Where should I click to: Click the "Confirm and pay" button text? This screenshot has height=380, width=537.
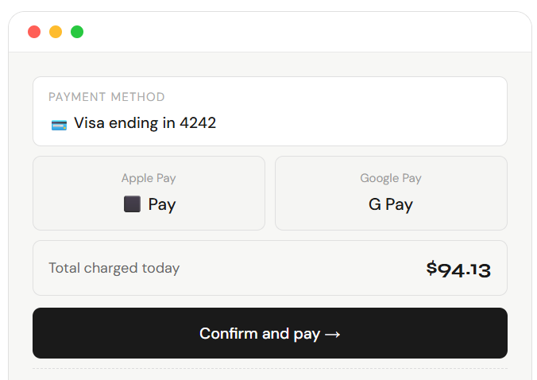pyautogui.click(x=259, y=334)
